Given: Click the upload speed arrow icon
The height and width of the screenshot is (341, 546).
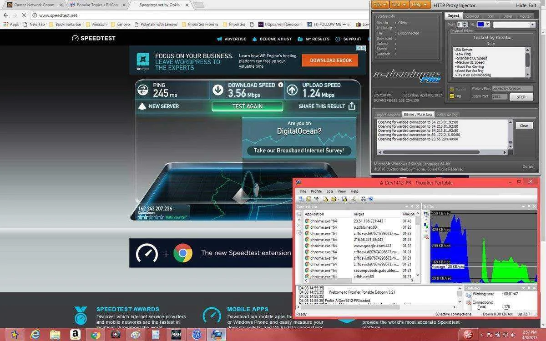Looking at the screenshot, I should 292,90.
